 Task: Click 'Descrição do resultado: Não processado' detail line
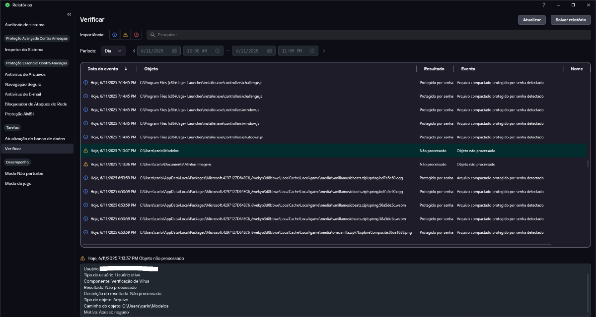point(123,294)
